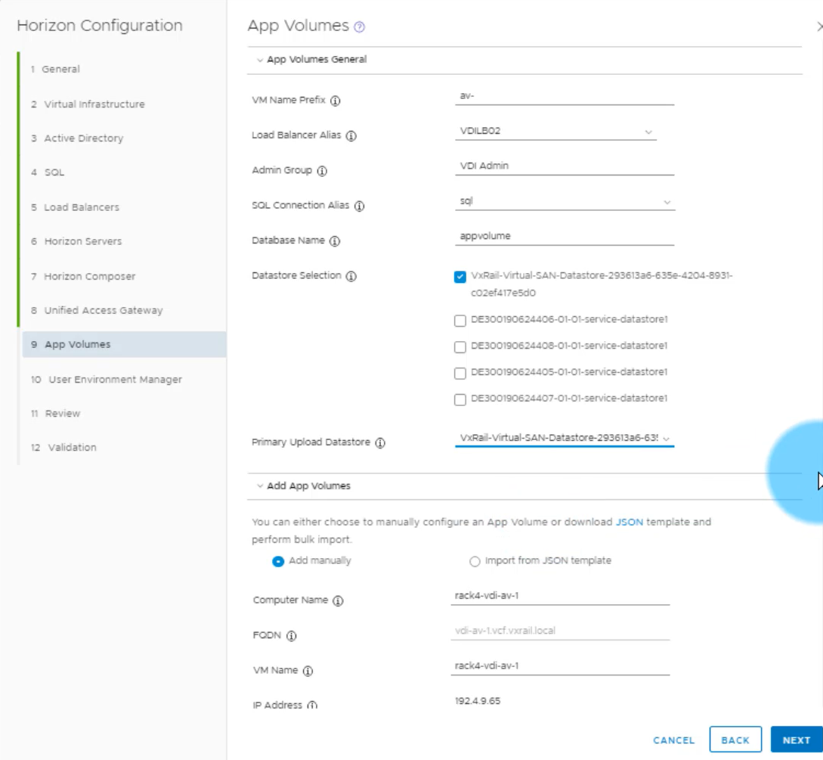Screen dimensions: 823x760
Task: Click the App Volumes help question-mark icon
Action: [360, 26]
